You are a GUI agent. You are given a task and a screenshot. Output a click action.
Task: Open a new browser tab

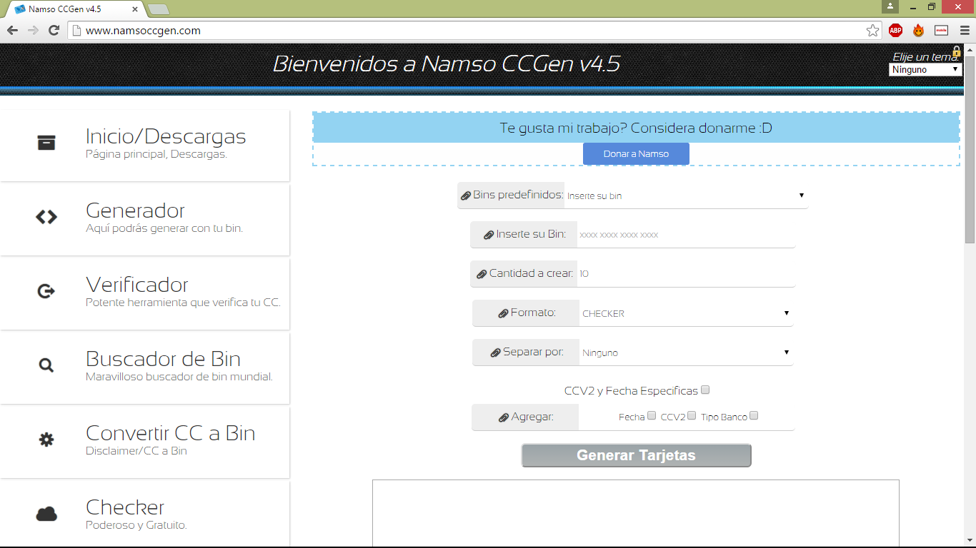point(158,9)
